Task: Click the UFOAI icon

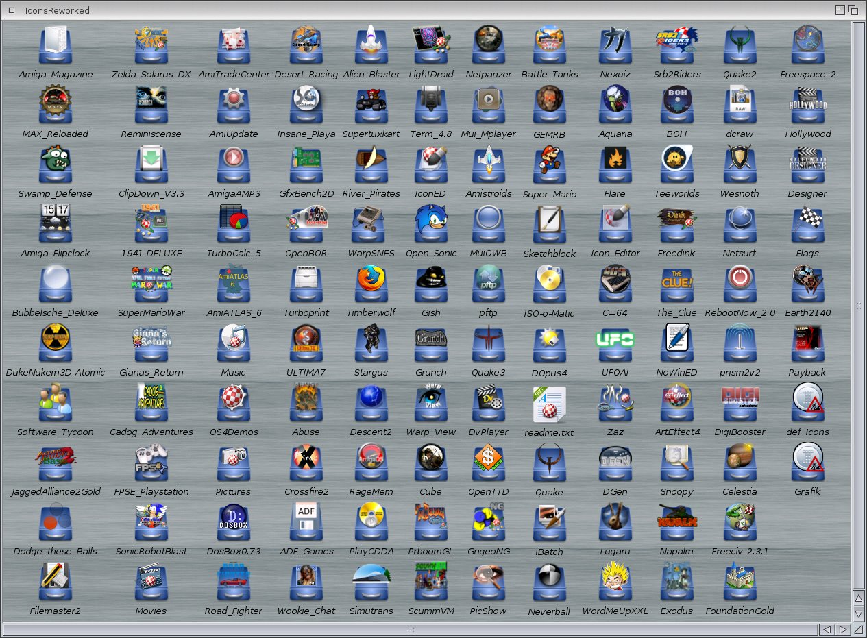Action: point(615,344)
